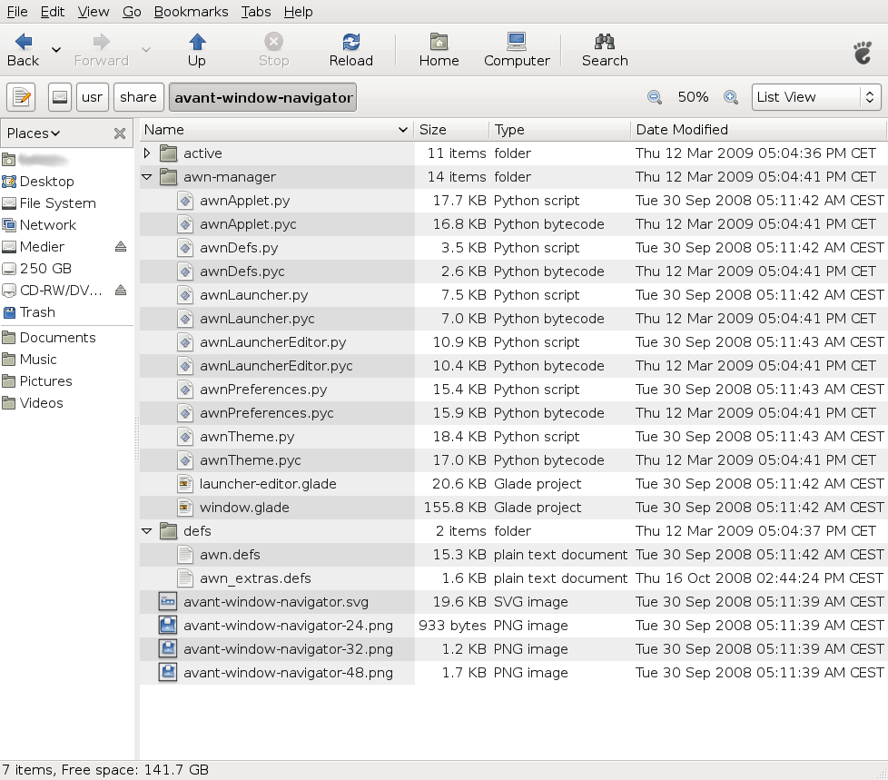Close the Places sidebar pane
Viewport: 888px width, 780px height.
120,133
